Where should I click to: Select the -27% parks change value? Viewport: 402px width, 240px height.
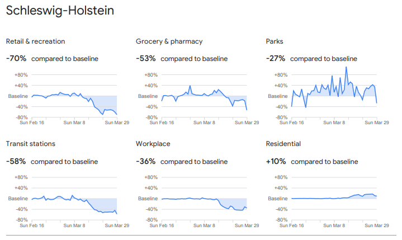tap(275, 58)
